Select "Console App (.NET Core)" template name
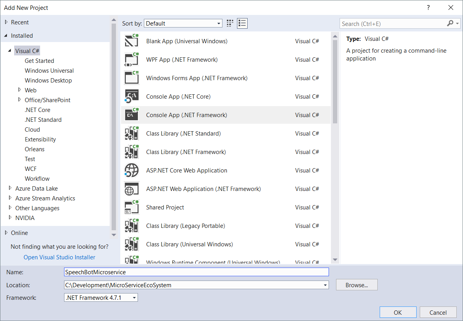 coord(178,97)
